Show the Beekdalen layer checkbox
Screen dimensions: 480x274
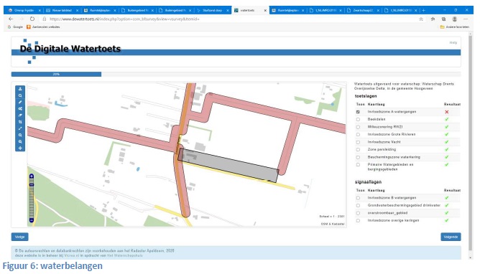click(358, 120)
